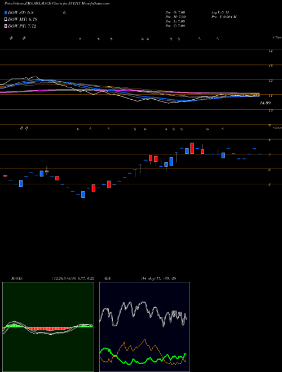Image resolution: width=282 pixels, height=372 pixels.
Task: Open the dark blue ADX indicator chart panel
Action: tap(144, 327)
